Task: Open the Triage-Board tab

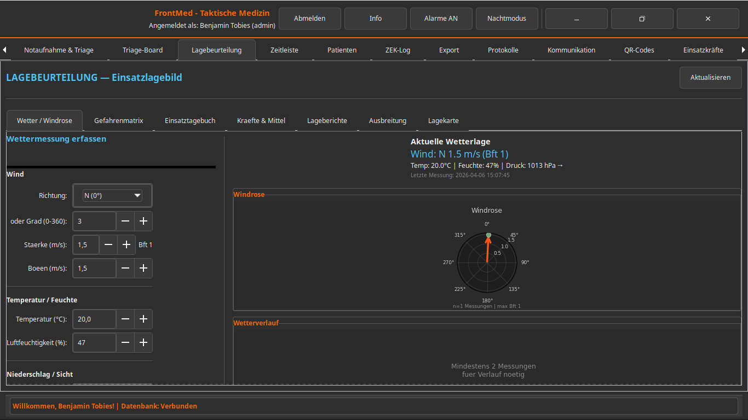Action: pyautogui.click(x=142, y=50)
